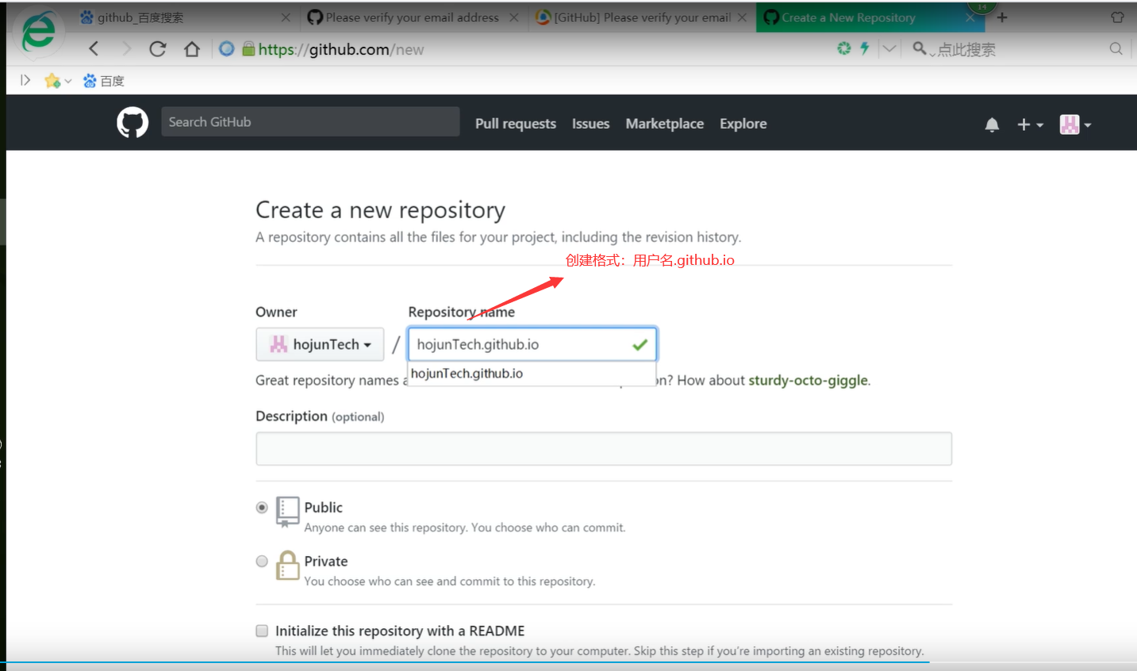This screenshot has width=1137, height=671.
Task: Click the browser back arrow
Action: (x=94, y=49)
